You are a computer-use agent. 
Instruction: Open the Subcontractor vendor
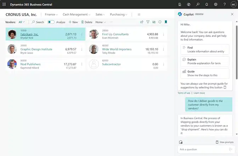112,64
